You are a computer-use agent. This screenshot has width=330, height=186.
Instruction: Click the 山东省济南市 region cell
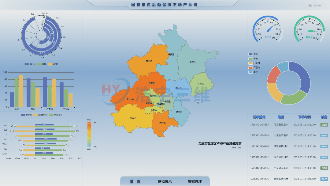tap(281, 136)
